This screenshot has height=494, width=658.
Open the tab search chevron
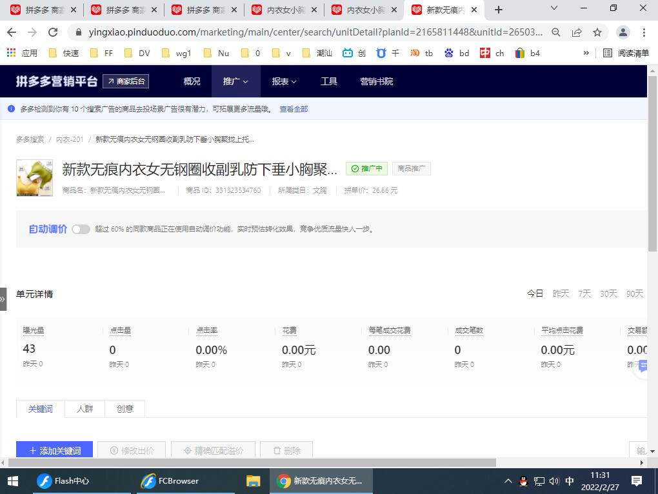(x=554, y=8)
